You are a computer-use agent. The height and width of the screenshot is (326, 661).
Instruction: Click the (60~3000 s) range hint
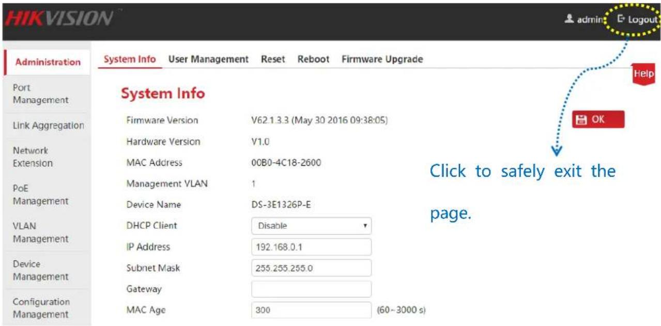402,311
